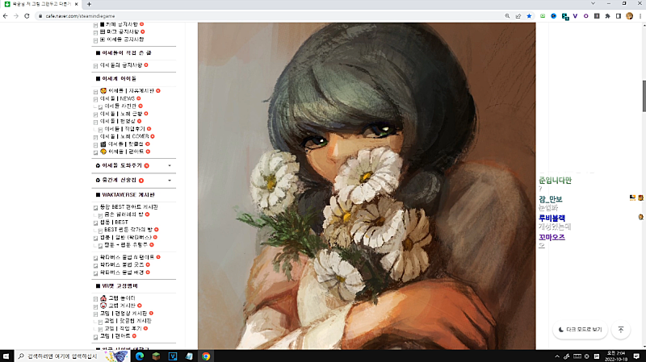Open the Windows notification center icon

click(x=636, y=356)
